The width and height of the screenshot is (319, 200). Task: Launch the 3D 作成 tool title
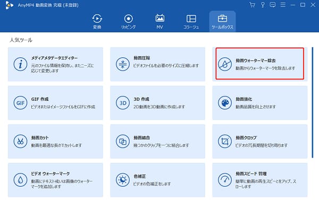(141, 99)
